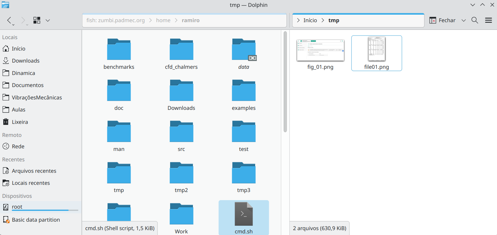The image size is (497, 235).
Task: Click the Fechar split view button
Action: [442, 20]
